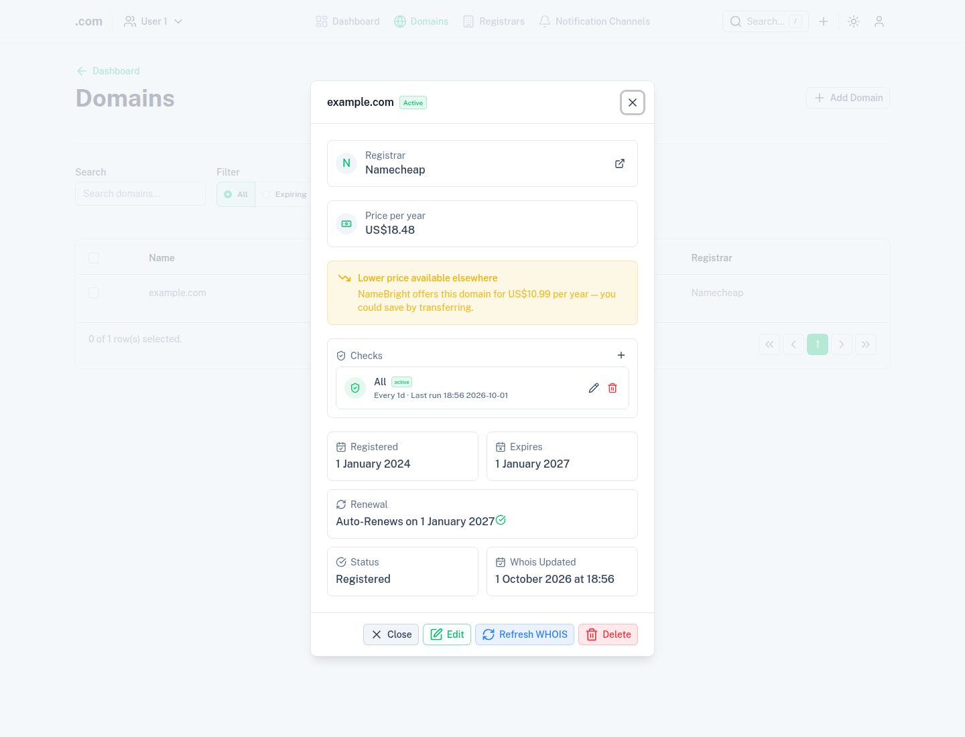Screen dimensions: 965x737
Task: Follow the Dashboard back link
Action: tap(108, 71)
